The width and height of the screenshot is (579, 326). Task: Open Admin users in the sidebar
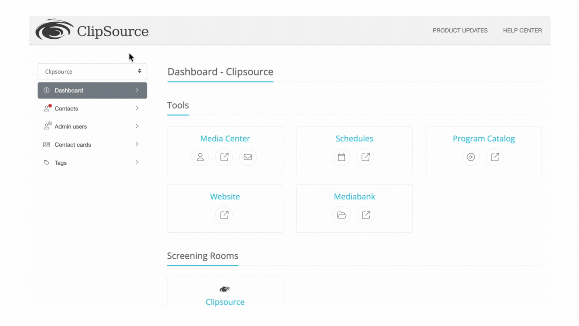click(x=92, y=126)
